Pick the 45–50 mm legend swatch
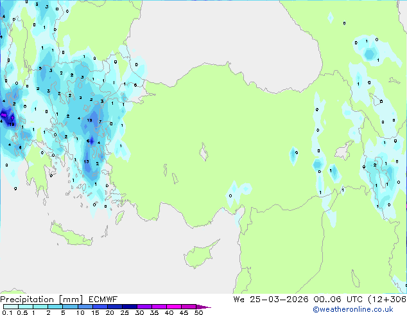The image size is (407, 315). (189, 307)
